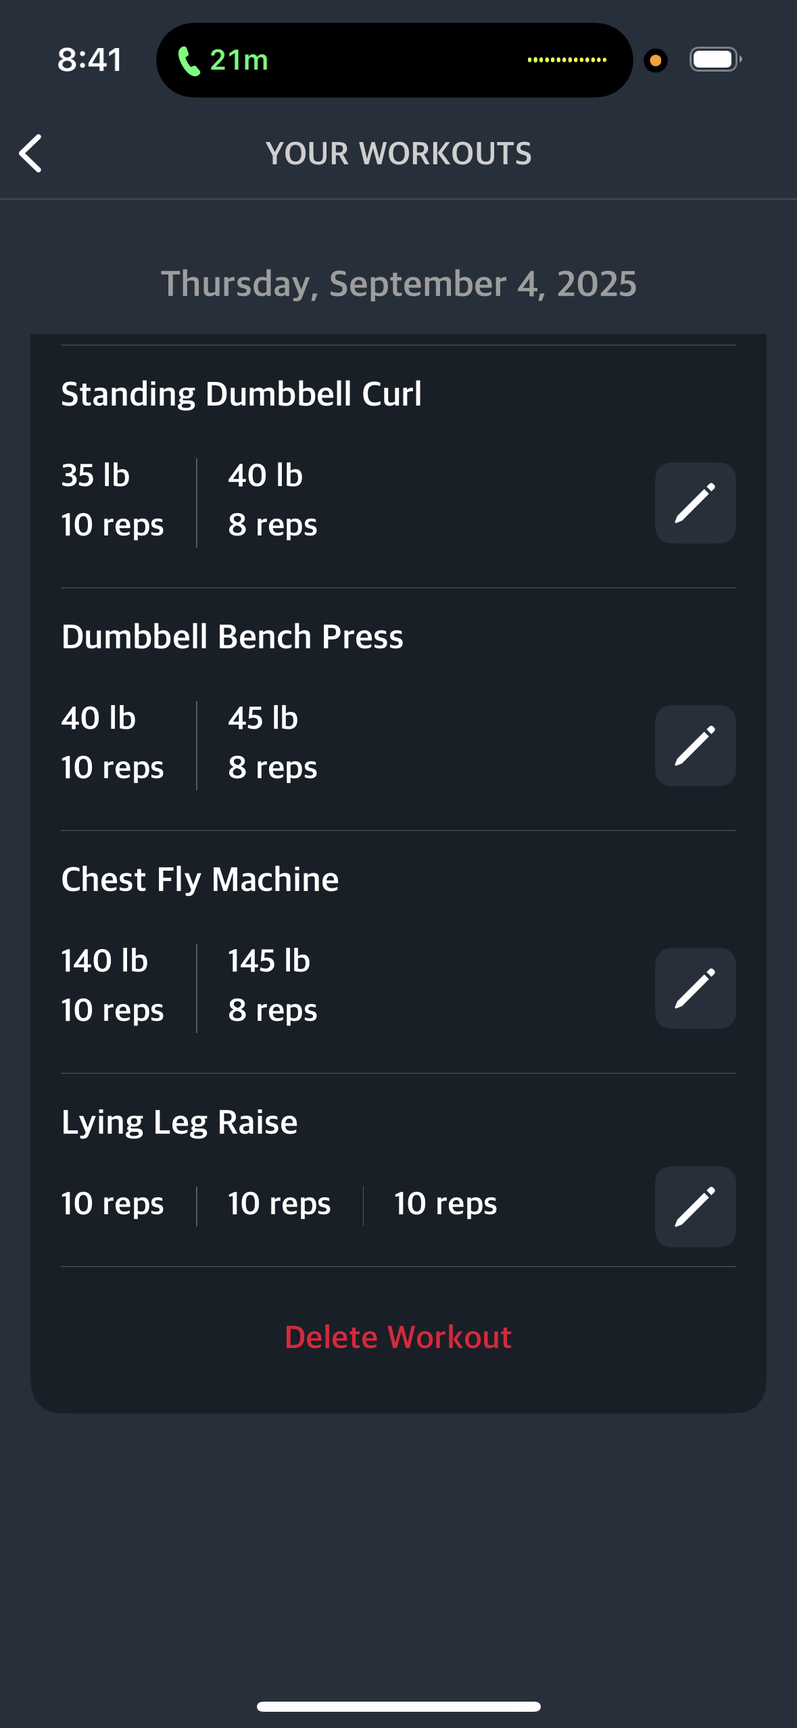Edit the Standing Dumbbell Curl exercise
The image size is (797, 1728).
[x=695, y=502]
